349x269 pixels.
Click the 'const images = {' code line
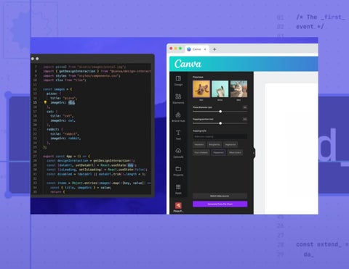click(57, 89)
